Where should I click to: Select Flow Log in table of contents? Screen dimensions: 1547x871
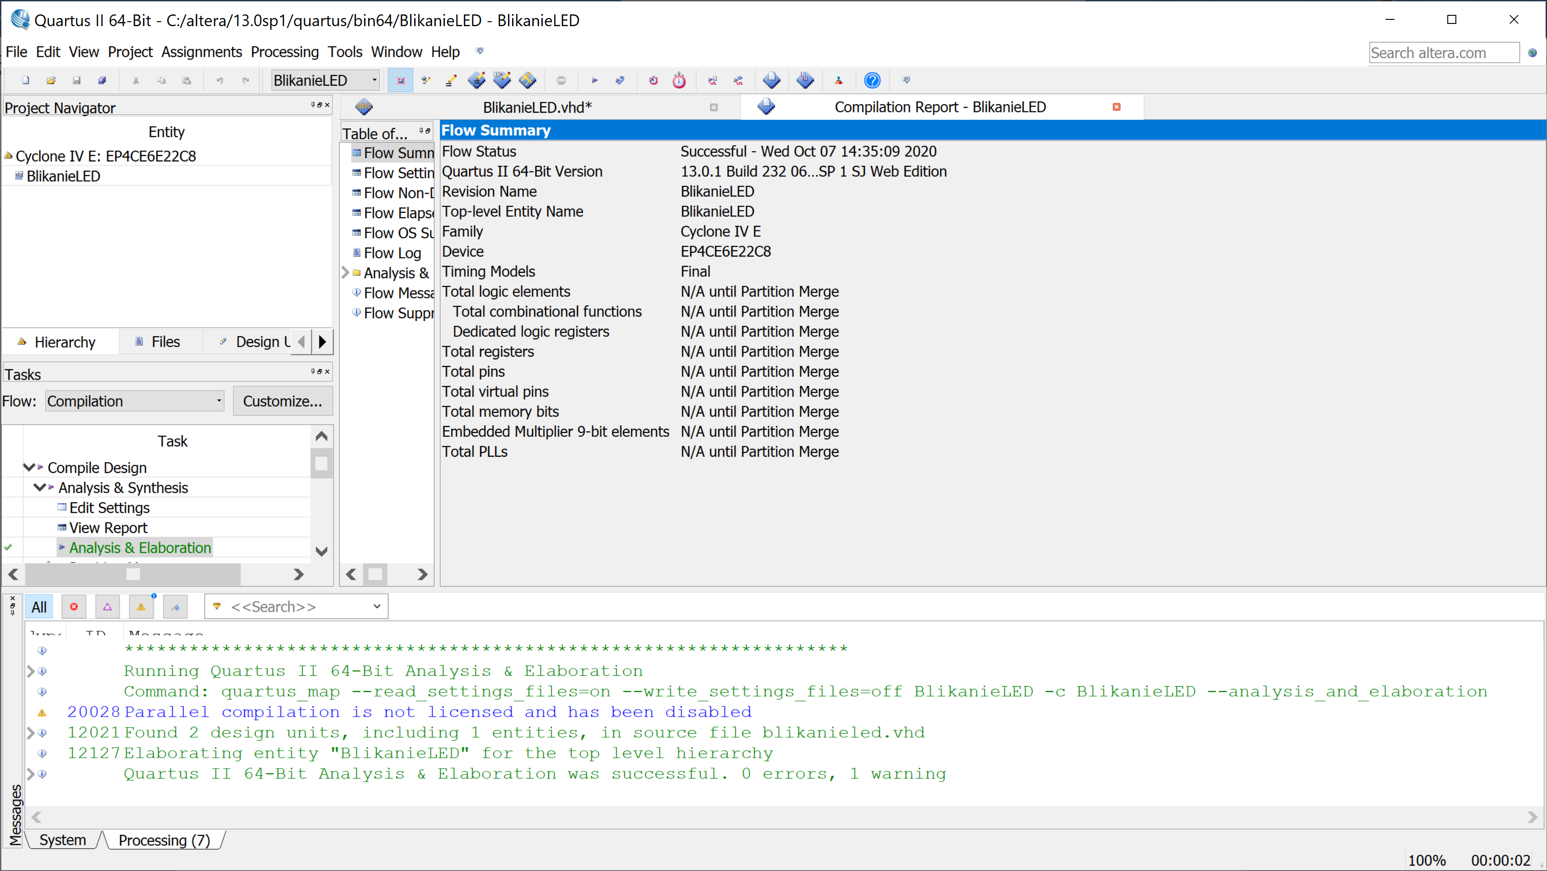tap(392, 253)
